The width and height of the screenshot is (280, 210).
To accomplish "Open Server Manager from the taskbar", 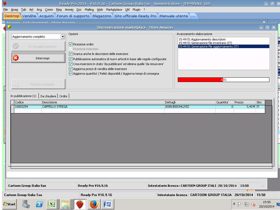I will point(26,204).
